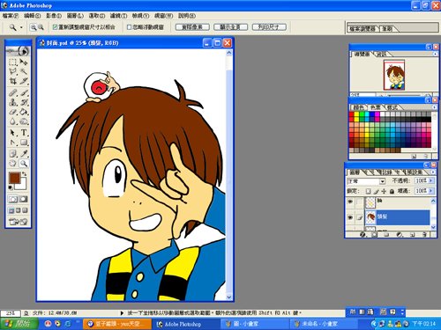441x330 pixels.
Task: Toggle lock all padlock icon
Action: click(x=392, y=191)
